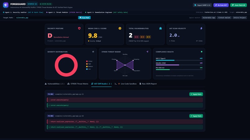Click the Agent 3 status dot
The height and width of the screenshot is (140, 250).
86,12
